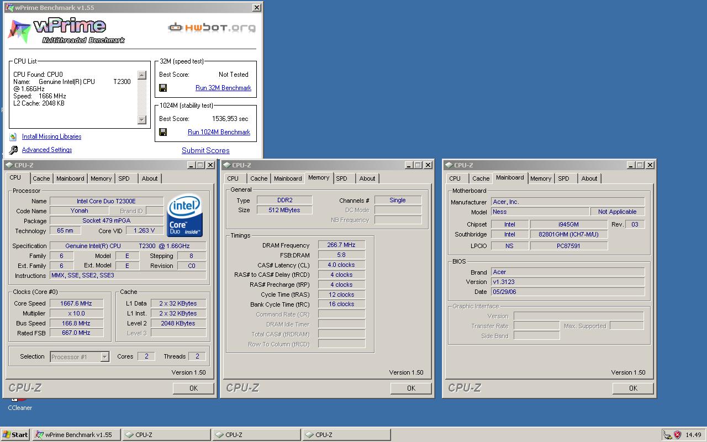The width and height of the screenshot is (707, 442).
Task: Click the save icon under 32M speed test
Action: pyautogui.click(x=163, y=88)
